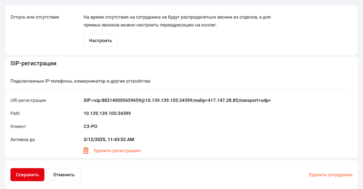Image resolution: width=363 pixels, height=189 pixels.
Task: Click the Активна до field label
Action: click(x=23, y=139)
